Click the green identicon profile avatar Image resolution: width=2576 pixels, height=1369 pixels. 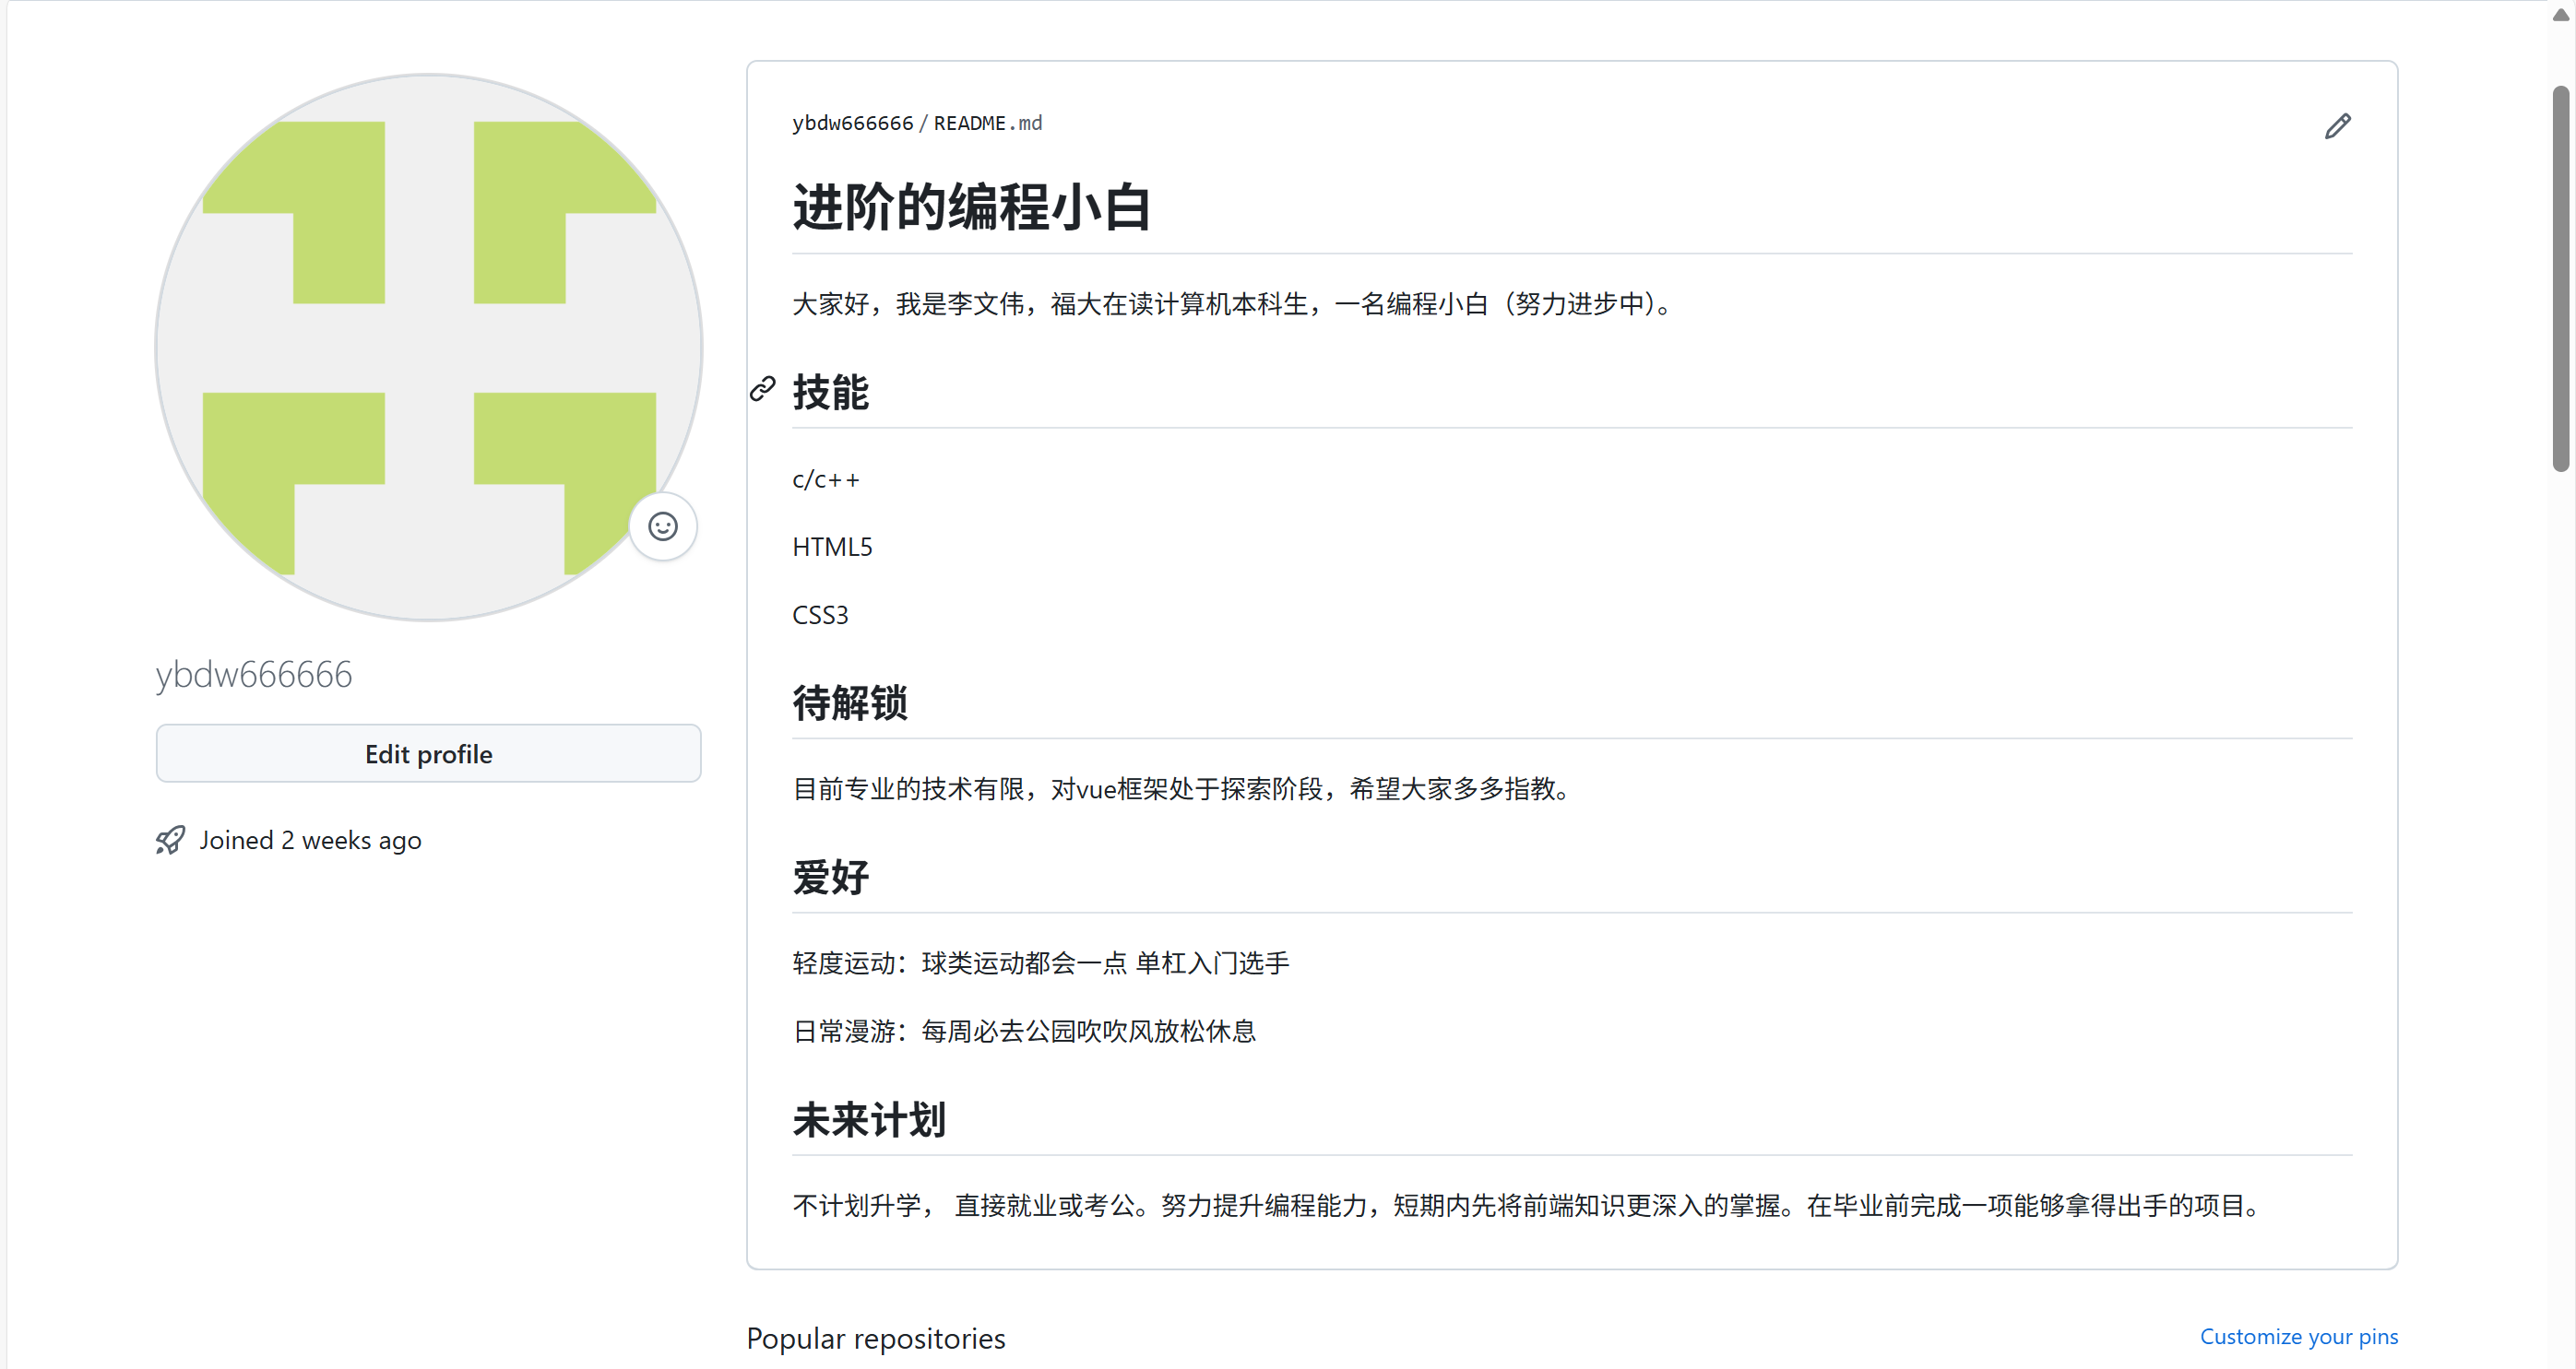(428, 347)
